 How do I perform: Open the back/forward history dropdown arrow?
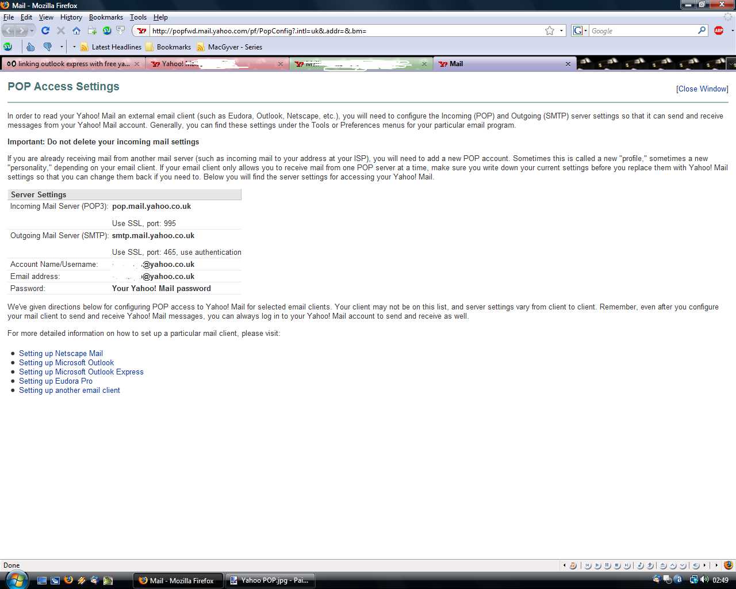coord(32,30)
